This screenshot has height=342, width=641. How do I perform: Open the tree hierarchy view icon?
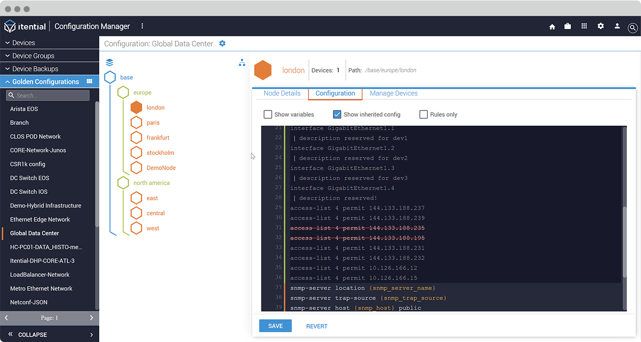click(x=242, y=63)
